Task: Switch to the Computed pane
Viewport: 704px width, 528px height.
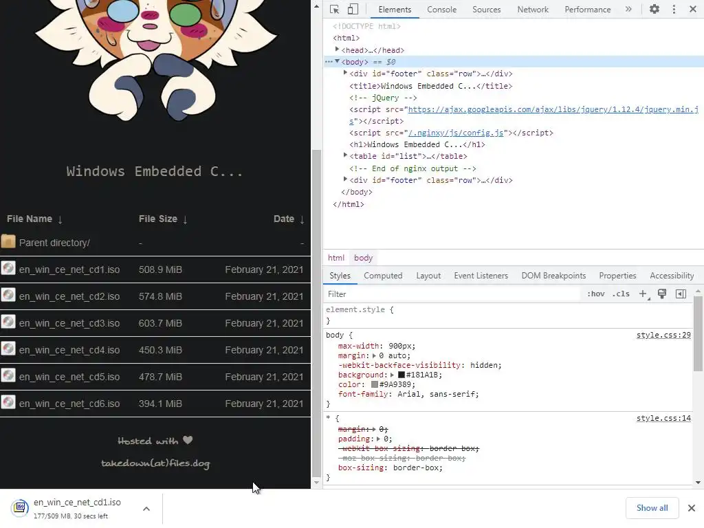Action: (383, 276)
